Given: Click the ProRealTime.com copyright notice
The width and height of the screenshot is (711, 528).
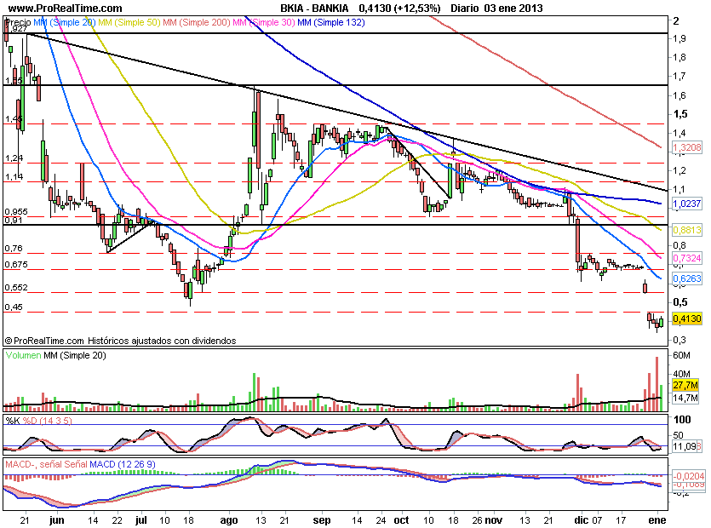Looking at the screenshot, I should click(x=121, y=341).
